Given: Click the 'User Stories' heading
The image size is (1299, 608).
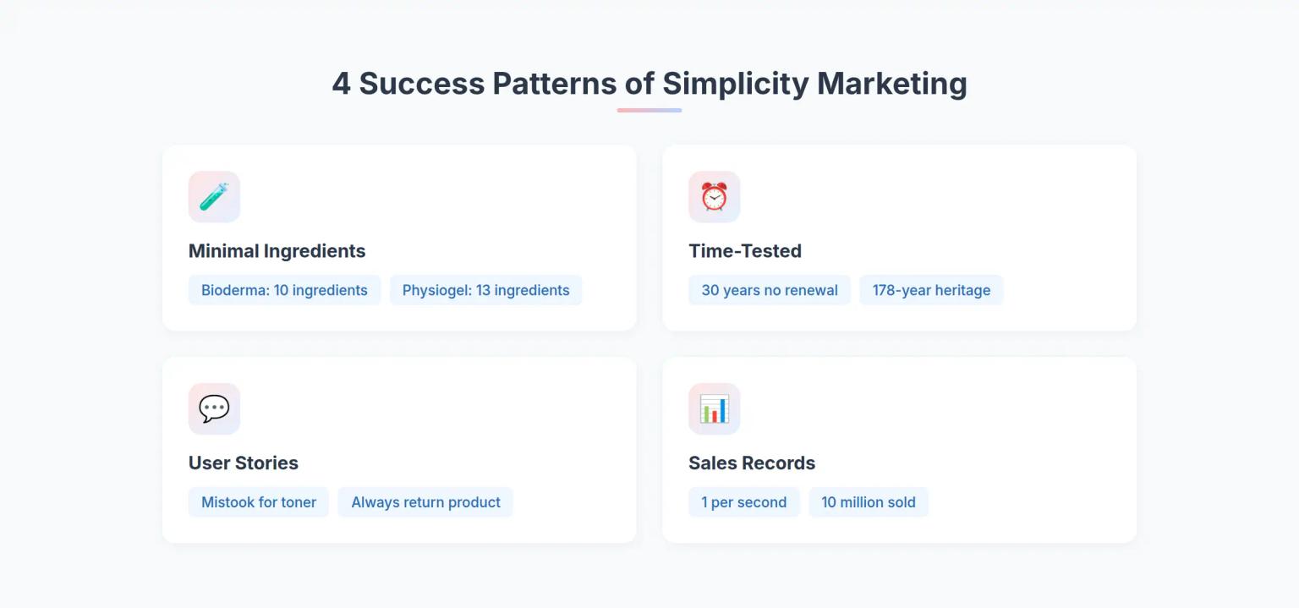Looking at the screenshot, I should 243,463.
